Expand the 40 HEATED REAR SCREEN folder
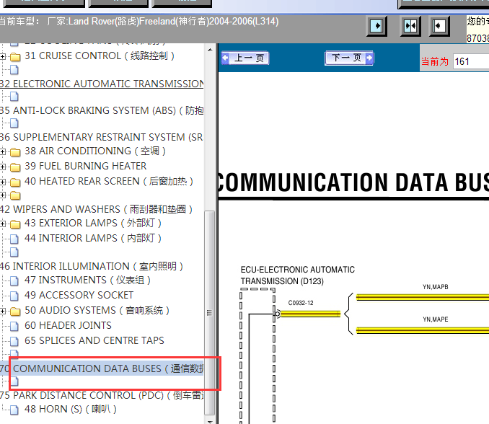The height and width of the screenshot is (424, 489). pos(2,182)
